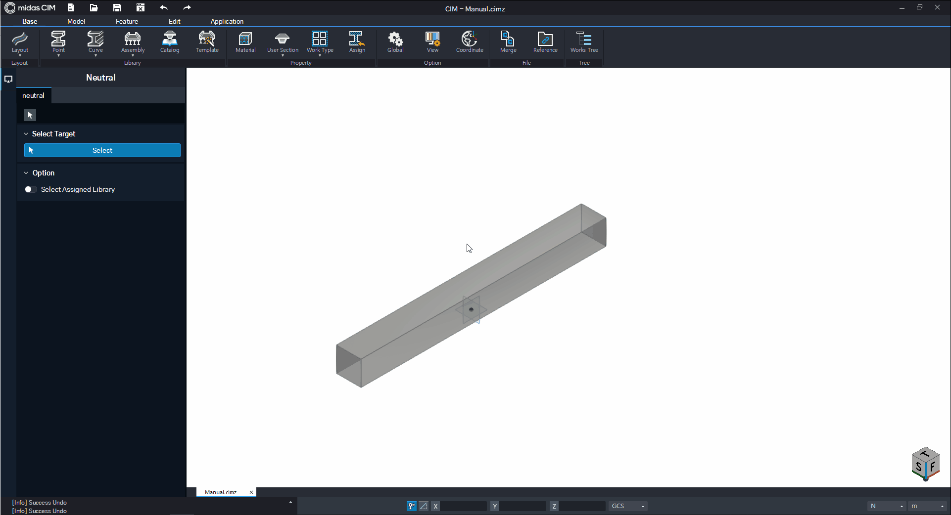Screen dimensions: 951x515
Task: Open the Template library tool
Action: click(x=207, y=42)
